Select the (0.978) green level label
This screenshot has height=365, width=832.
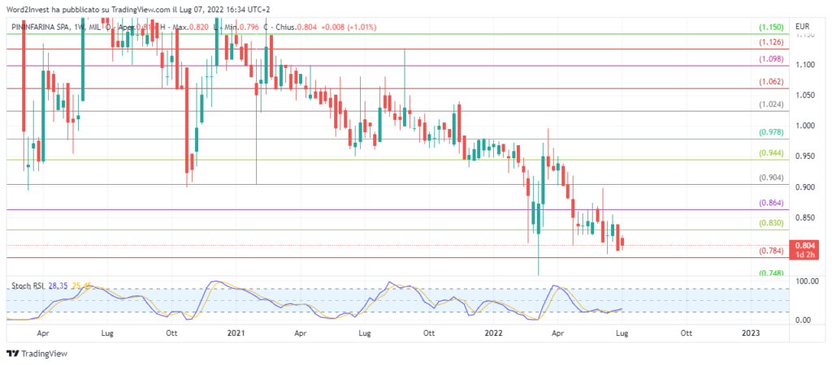[770, 132]
